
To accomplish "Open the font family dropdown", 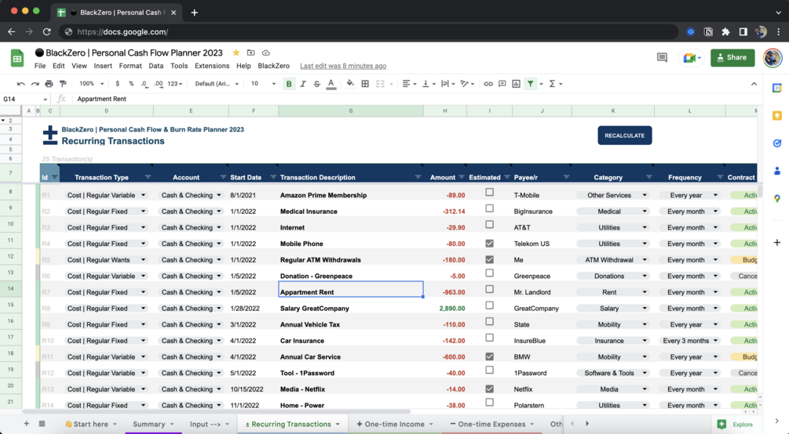I will tap(217, 84).
